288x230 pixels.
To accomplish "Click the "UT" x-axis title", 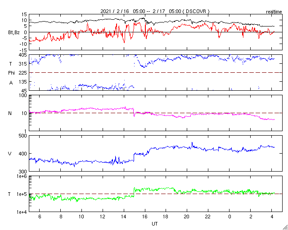I will coord(154,224).
